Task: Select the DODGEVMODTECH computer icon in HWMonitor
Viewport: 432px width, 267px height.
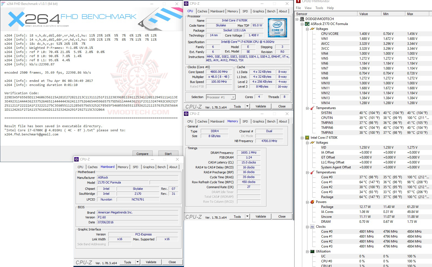Action: pos(302,19)
